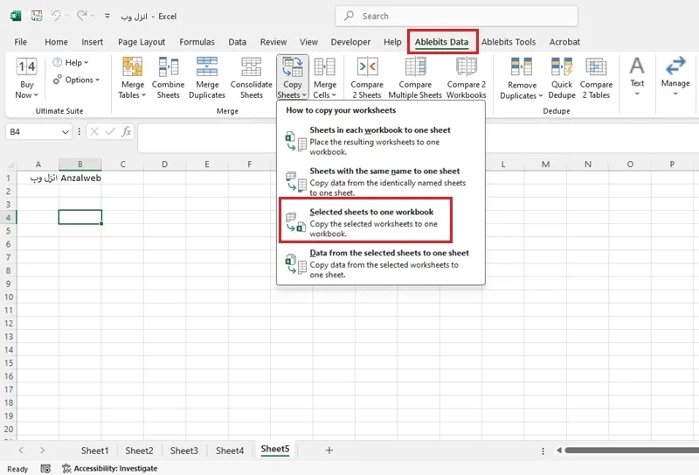
Task: Open the Remove Duplicates dropdown
Action: 522,78
